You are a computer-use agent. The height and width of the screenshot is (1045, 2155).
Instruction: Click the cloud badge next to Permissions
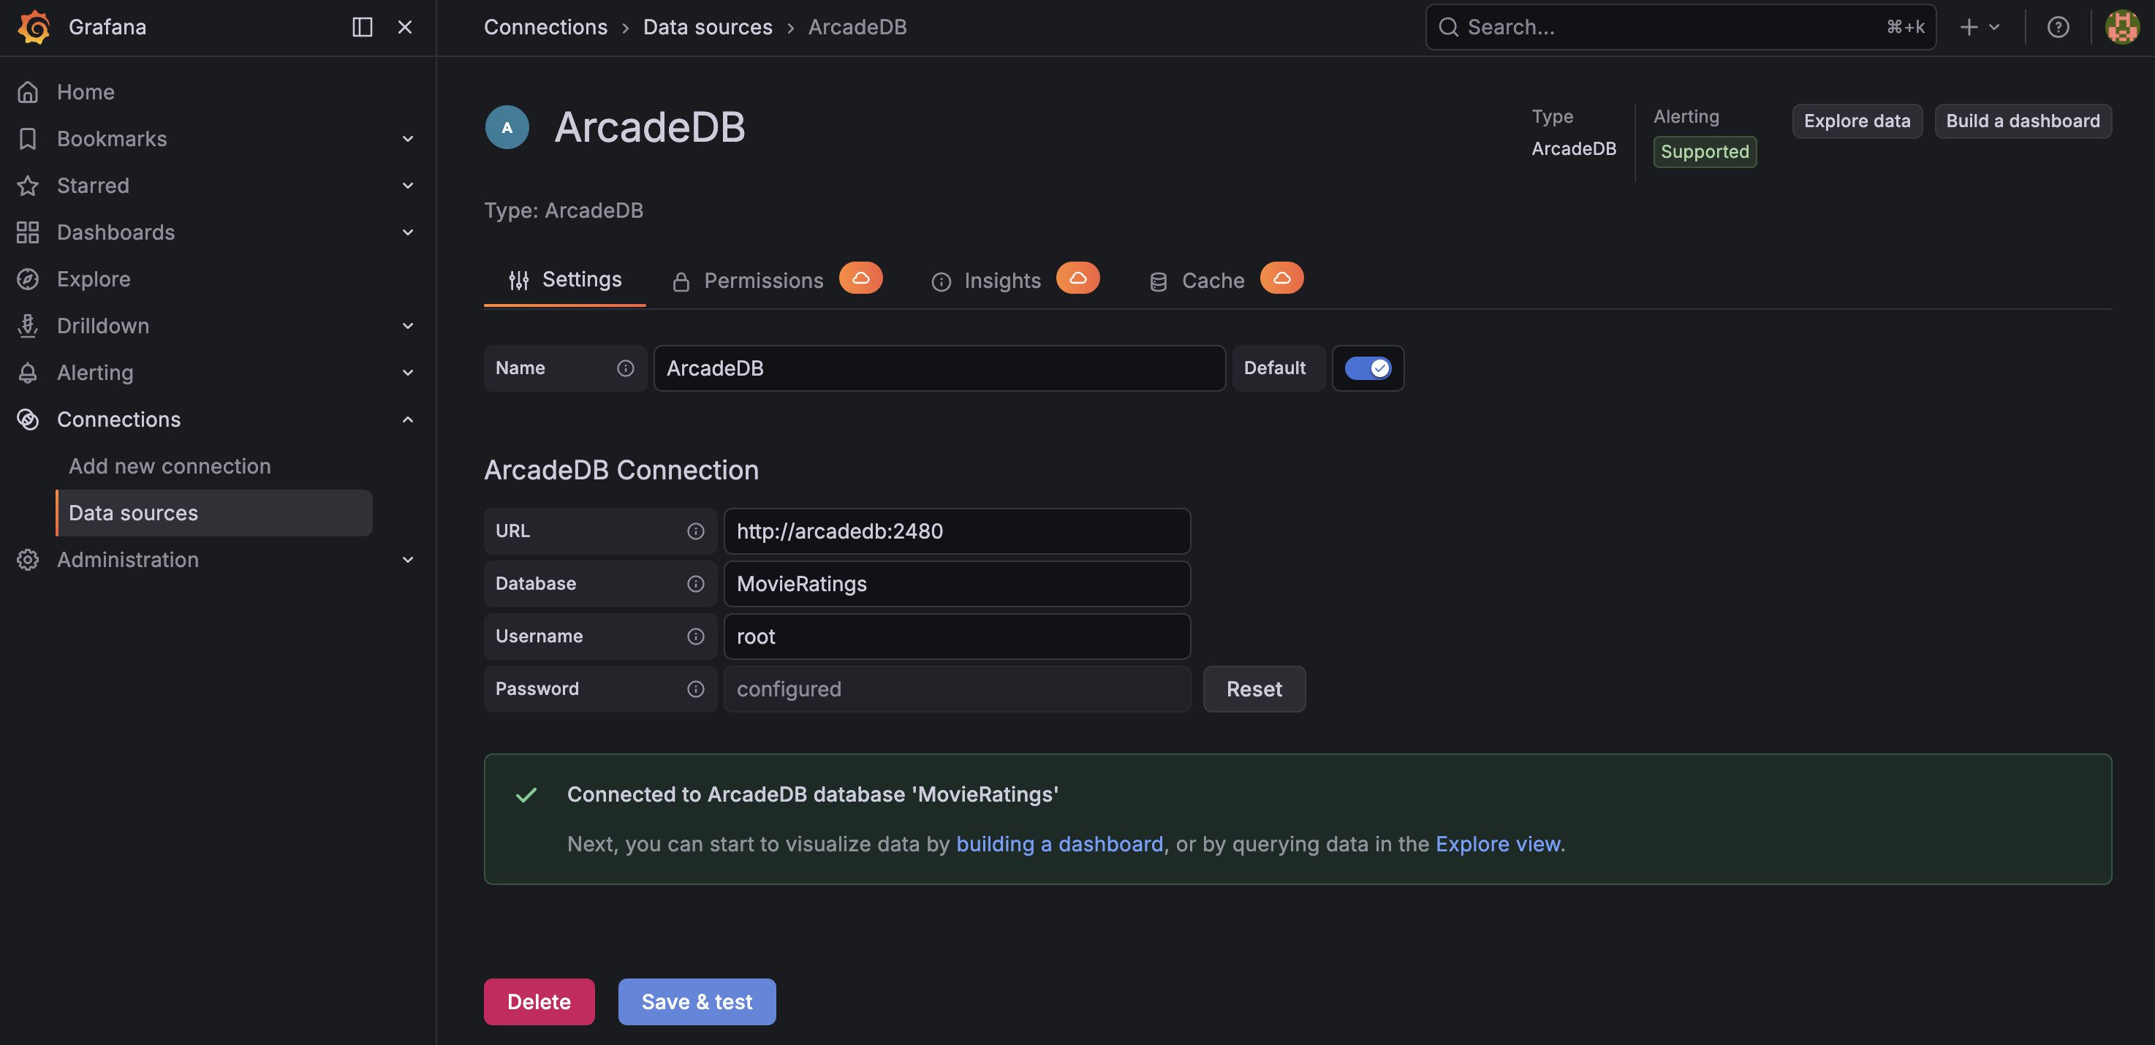tap(861, 278)
